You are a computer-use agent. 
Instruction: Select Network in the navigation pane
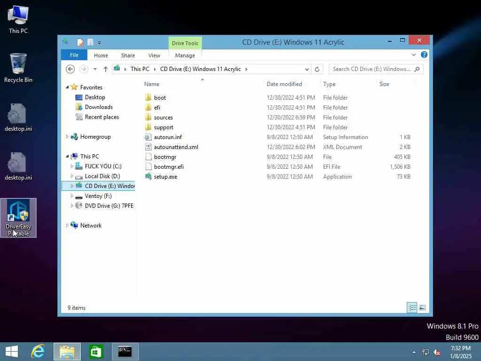tap(91, 225)
